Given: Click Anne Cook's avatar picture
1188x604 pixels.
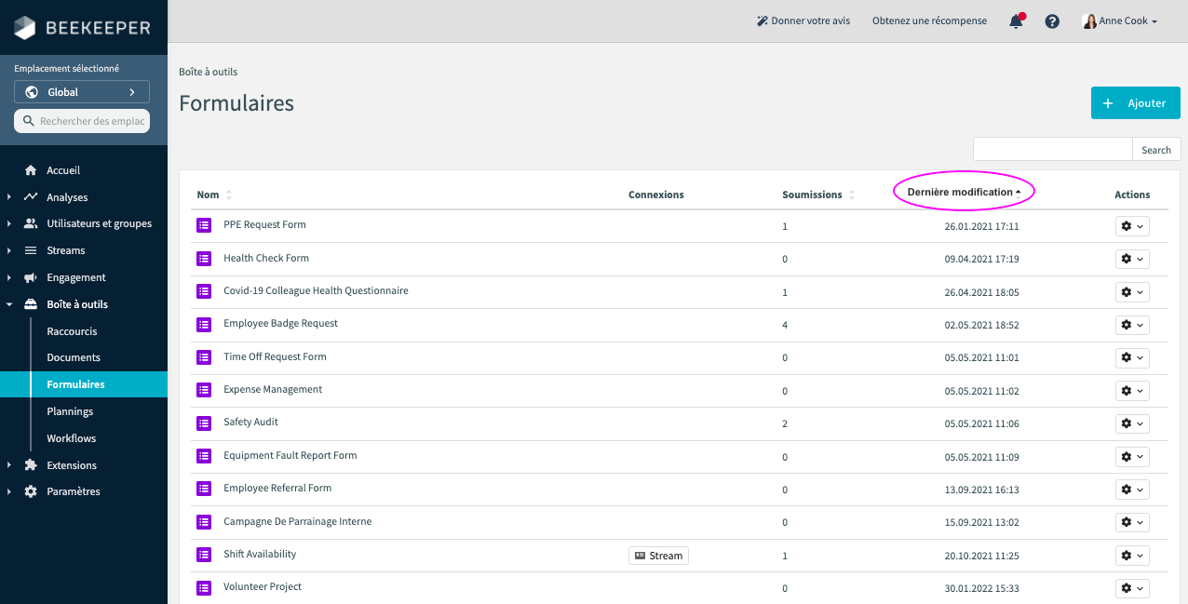Looking at the screenshot, I should [1089, 20].
